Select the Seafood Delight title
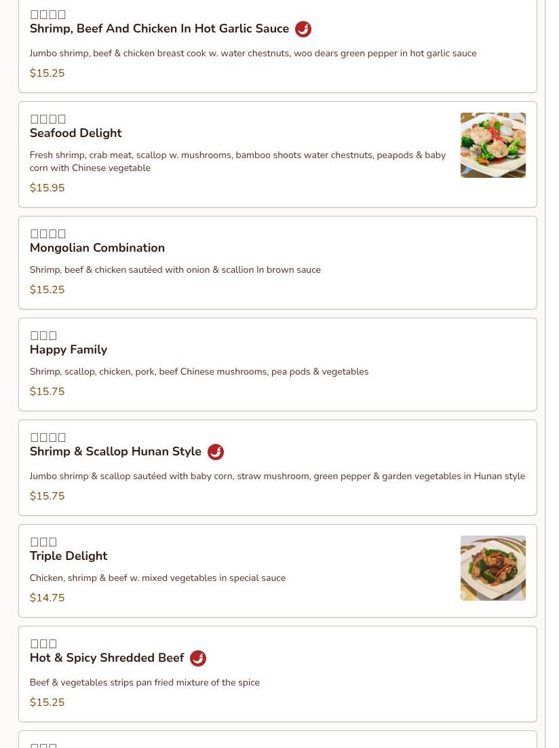The image size is (559, 748). coord(75,133)
